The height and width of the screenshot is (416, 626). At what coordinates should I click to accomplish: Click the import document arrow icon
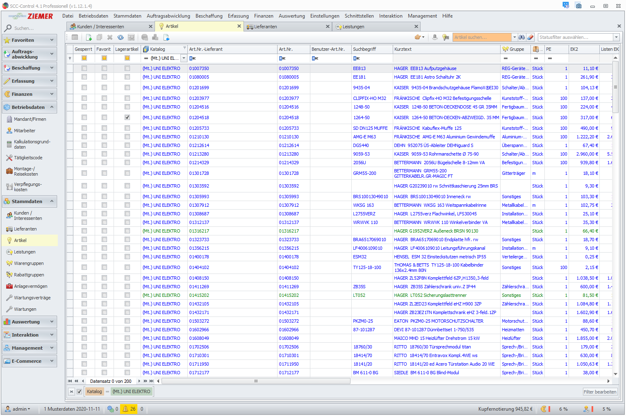[x=166, y=37]
